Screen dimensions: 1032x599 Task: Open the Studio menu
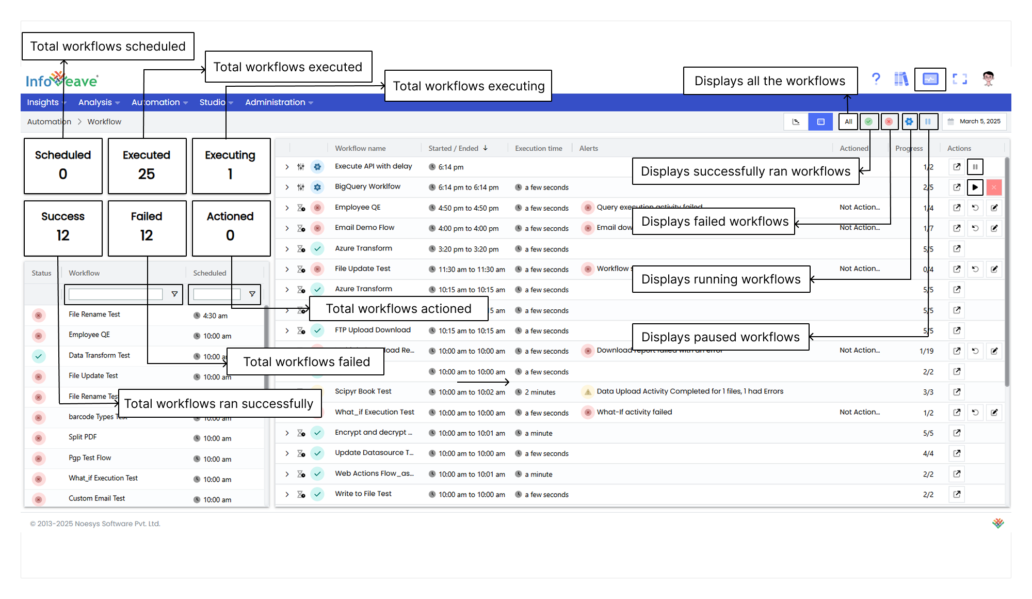pos(216,102)
